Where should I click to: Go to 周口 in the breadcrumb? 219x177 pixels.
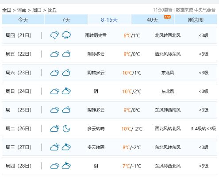tap(37, 10)
